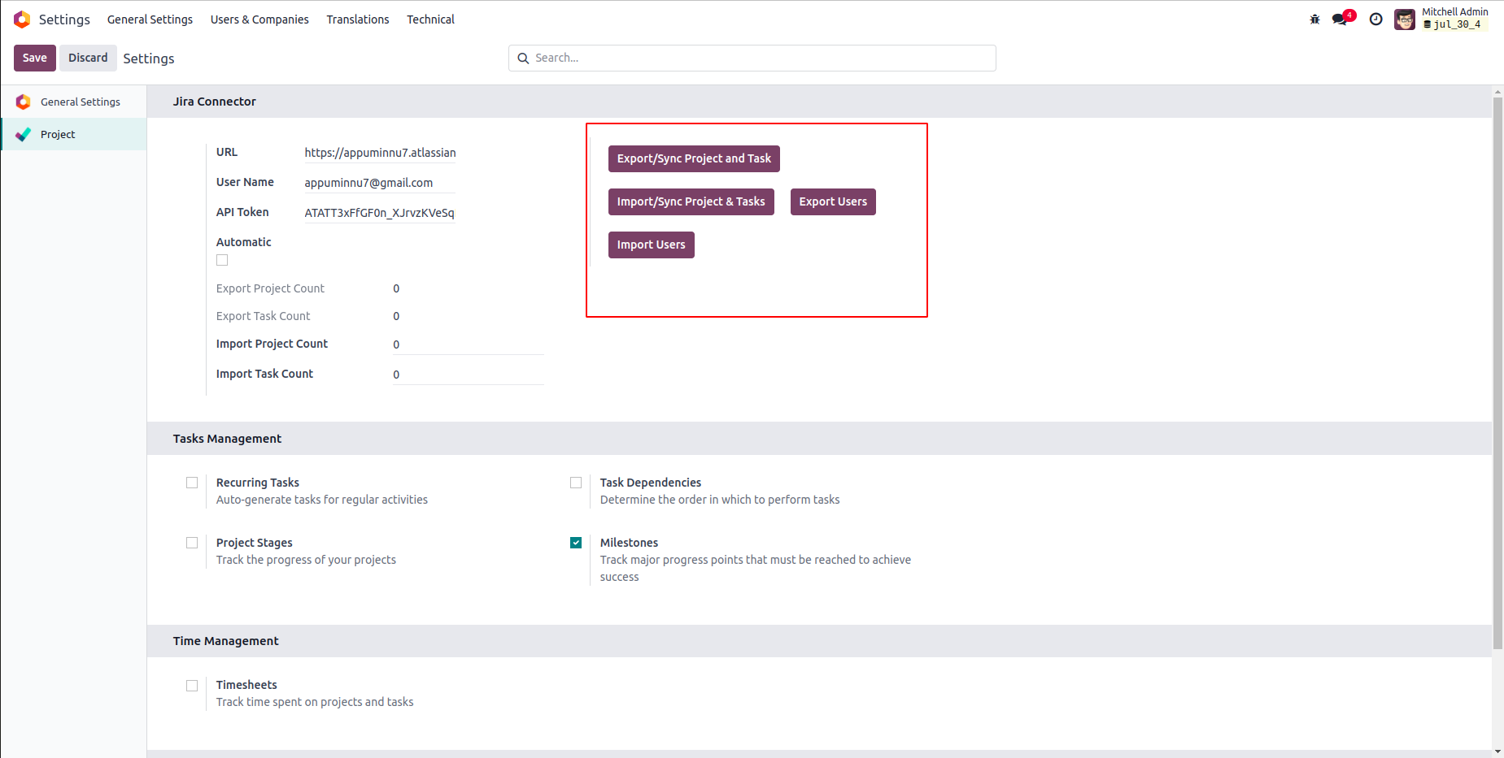1504x758 pixels.
Task: Expand the Users & Companies menu
Action: tap(259, 19)
